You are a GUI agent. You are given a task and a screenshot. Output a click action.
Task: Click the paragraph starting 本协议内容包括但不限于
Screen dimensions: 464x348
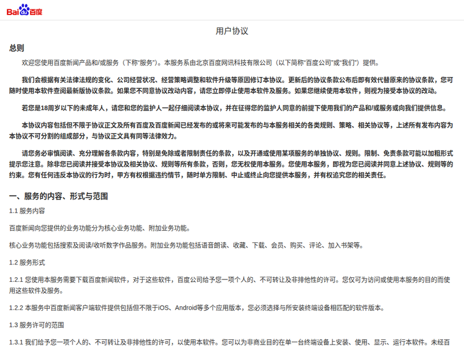(x=231, y=131)
